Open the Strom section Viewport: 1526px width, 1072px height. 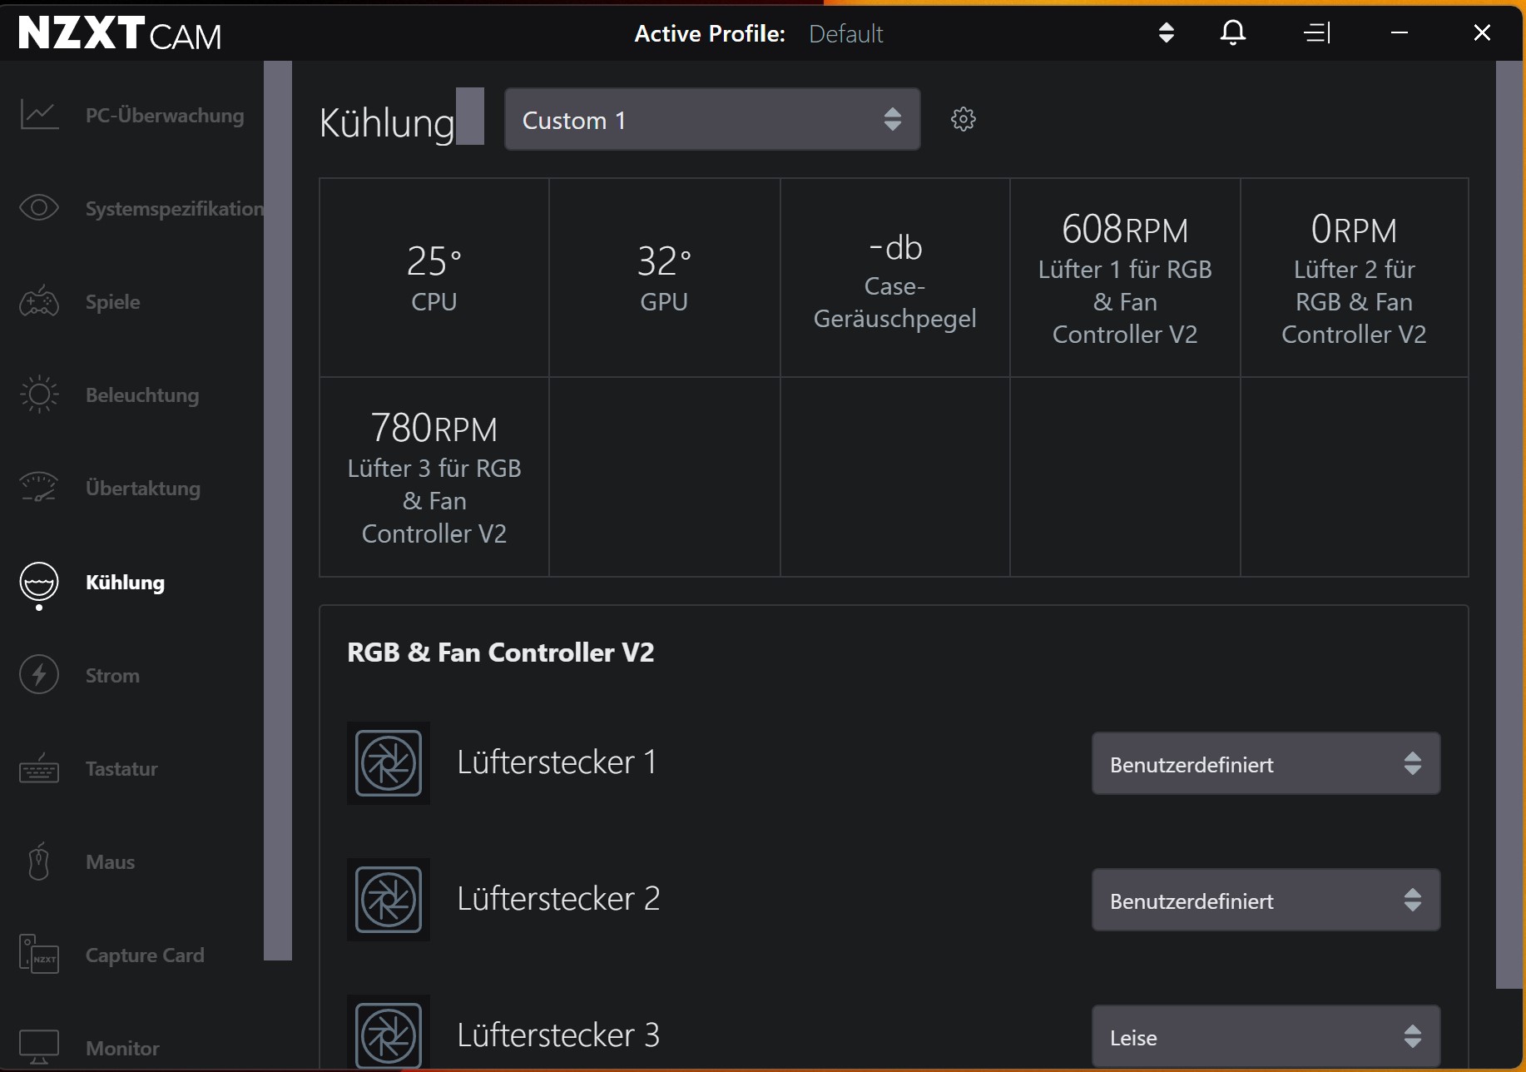tap(112, 676)
